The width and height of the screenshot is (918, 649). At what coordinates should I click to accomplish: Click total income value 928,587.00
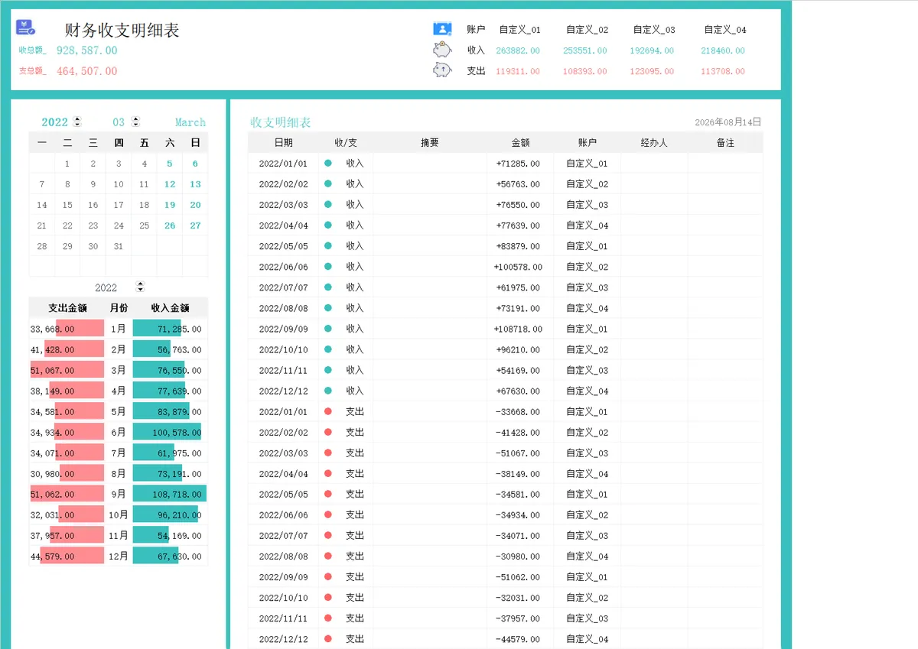click(87, 50)
